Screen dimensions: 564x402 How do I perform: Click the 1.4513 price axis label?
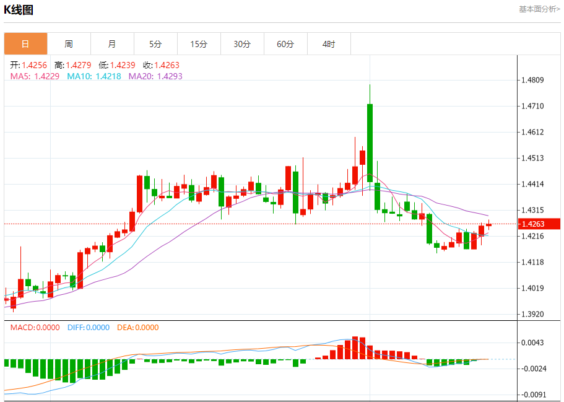click(532, 158)
